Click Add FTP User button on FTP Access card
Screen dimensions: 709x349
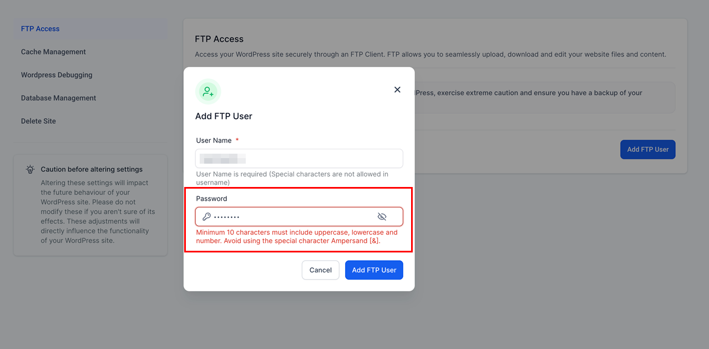click(x=647, y=149)
